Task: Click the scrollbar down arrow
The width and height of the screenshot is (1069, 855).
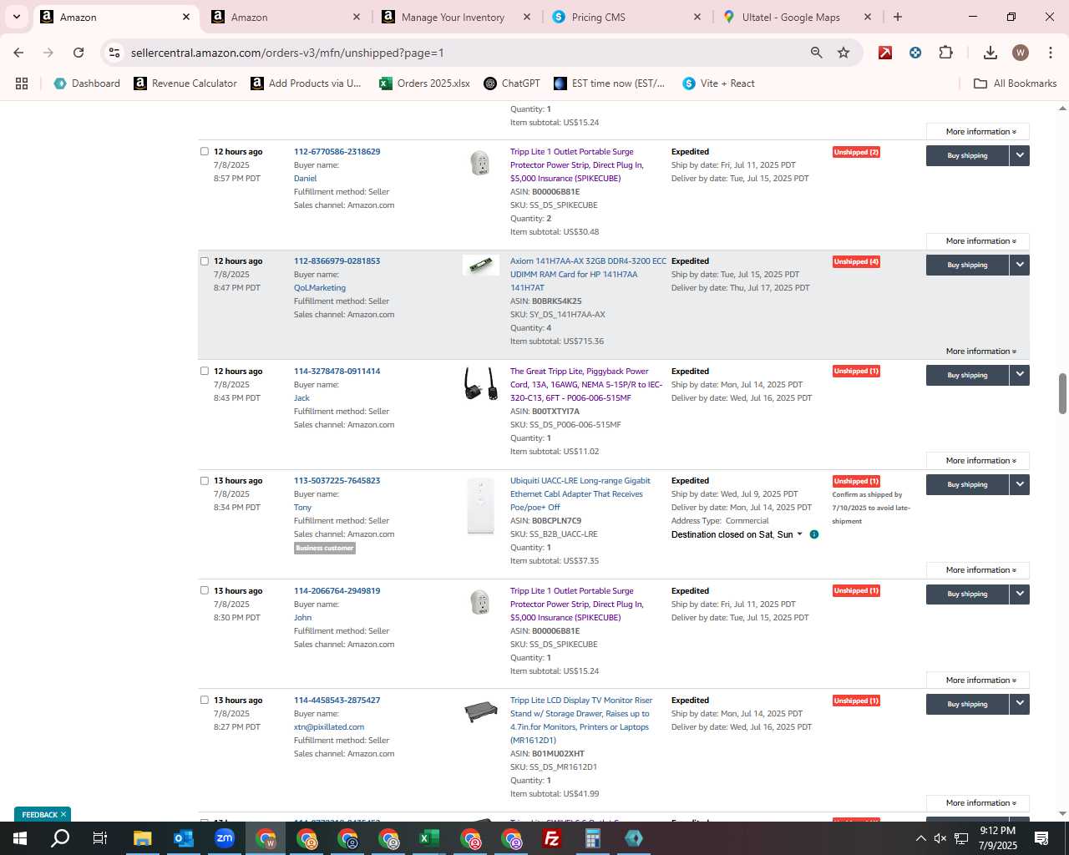Action: tap(1062, 813)
